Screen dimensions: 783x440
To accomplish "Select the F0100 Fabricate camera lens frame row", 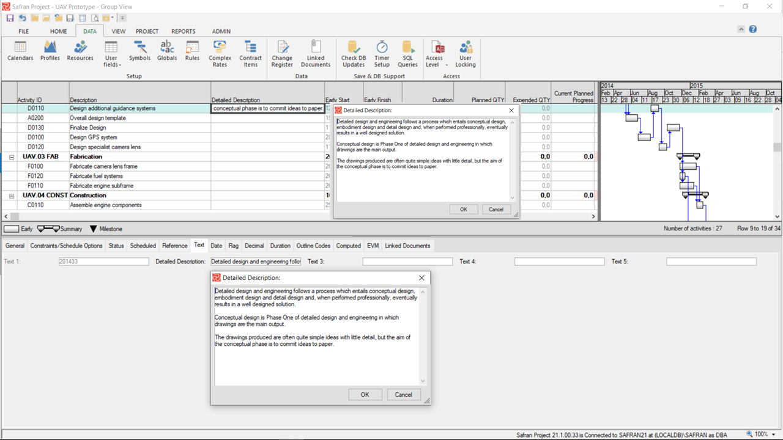I will [299, 166].
